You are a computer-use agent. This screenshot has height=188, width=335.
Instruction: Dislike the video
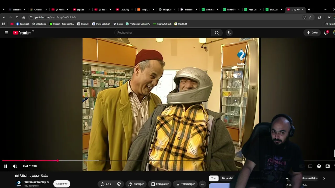(x=119, y=184)
